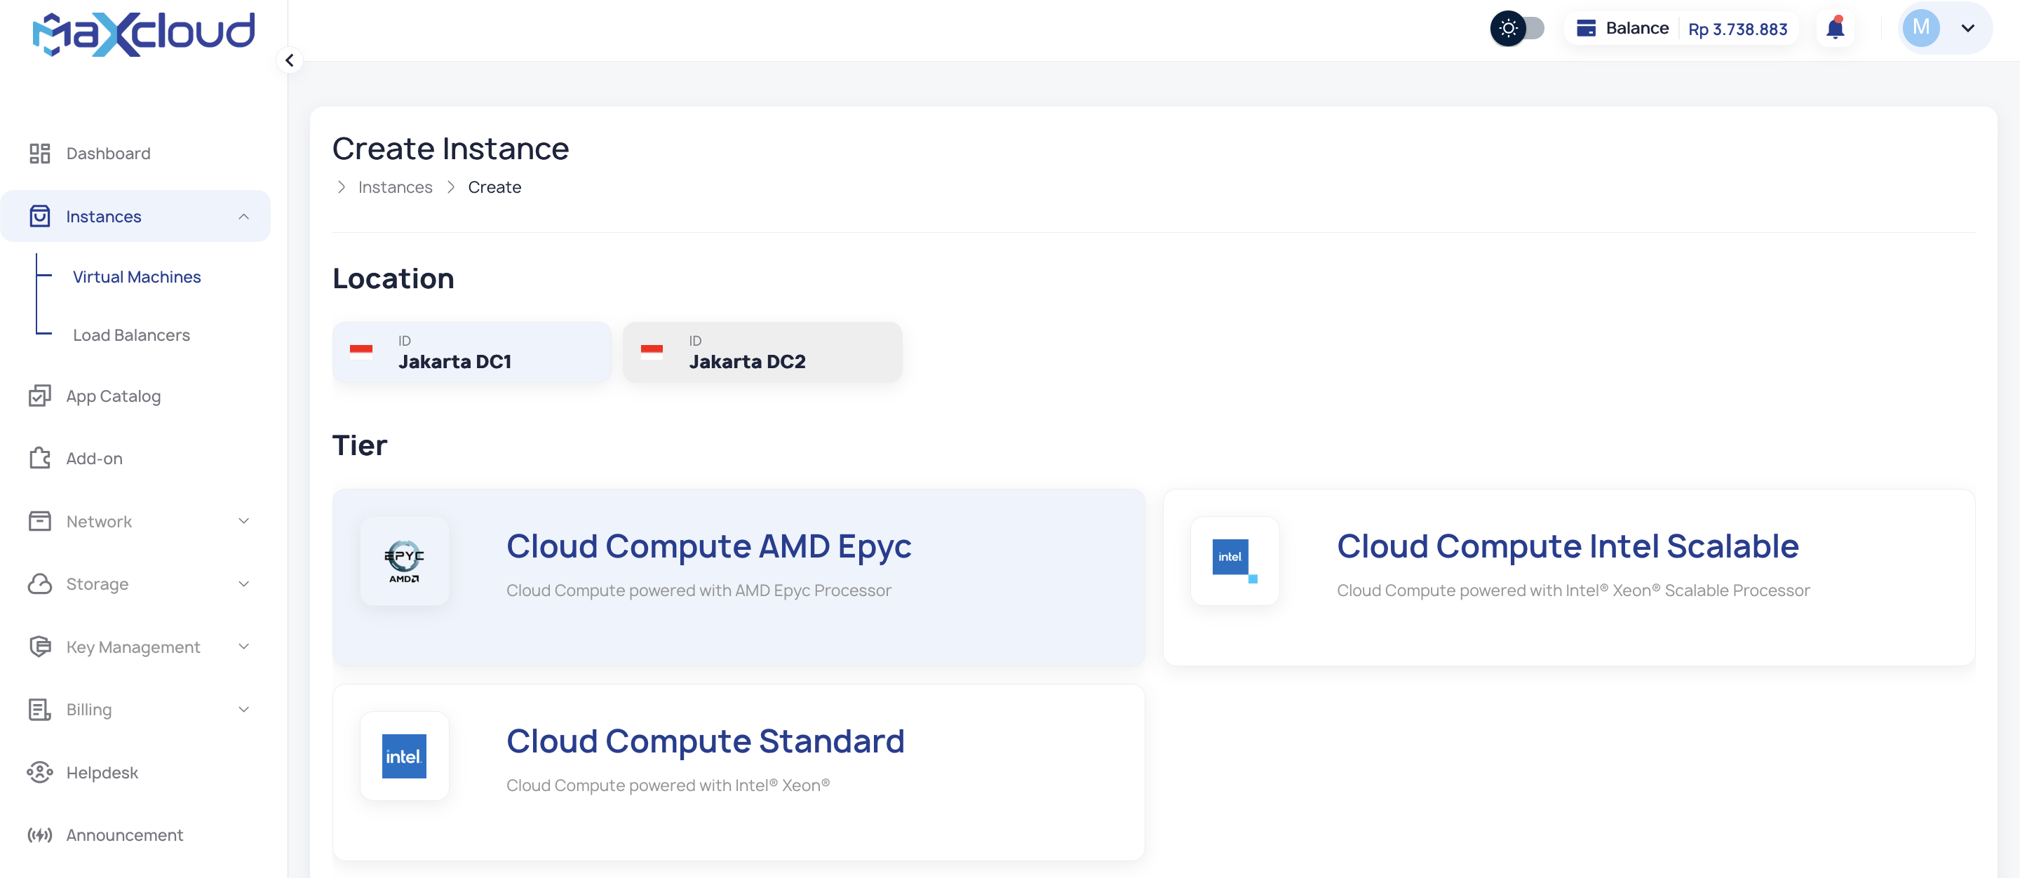Expand the Network menu chevron
Viewport: 2020px width, 878px height.
(244, 521)
